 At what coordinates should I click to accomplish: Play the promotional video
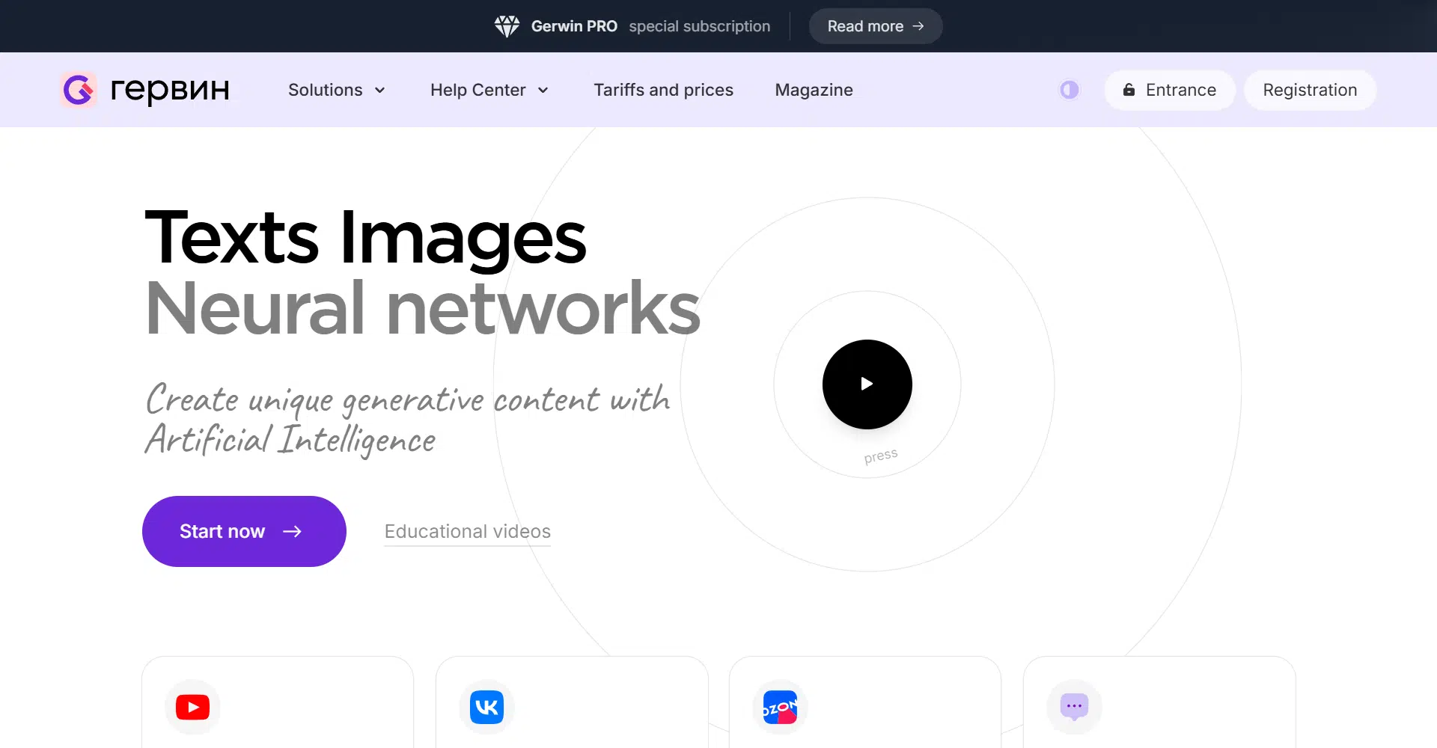[x=867, y=384]
